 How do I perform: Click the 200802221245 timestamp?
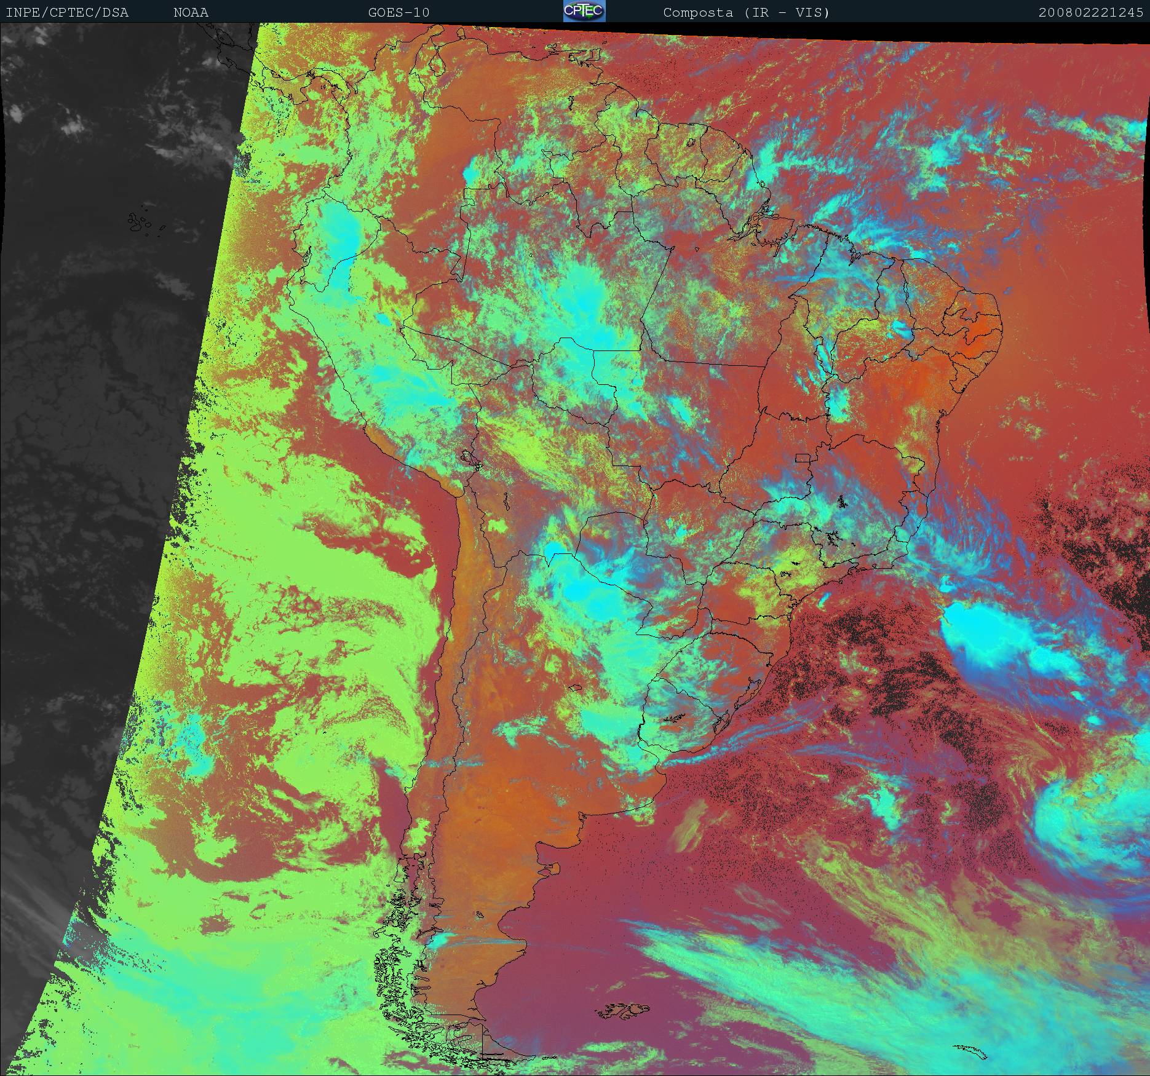pos(1090,12)
